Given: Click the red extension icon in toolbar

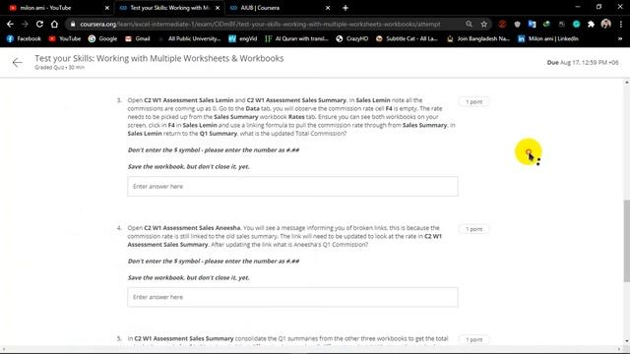Looking at the screenshot, I should click(x=502, y=24).
